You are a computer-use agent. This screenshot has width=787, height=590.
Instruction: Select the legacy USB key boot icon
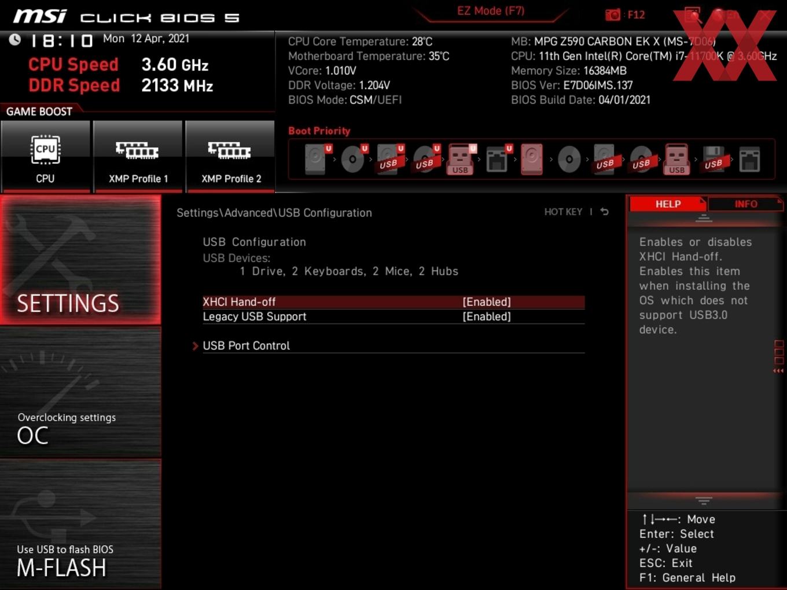pos(677,159)
